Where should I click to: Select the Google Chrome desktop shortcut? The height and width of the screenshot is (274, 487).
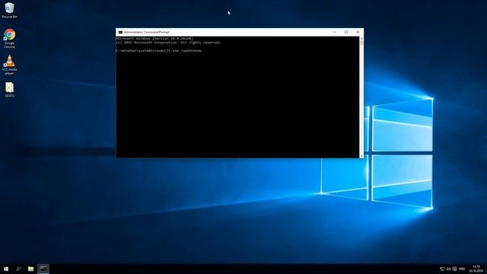(x=10, y=38)
